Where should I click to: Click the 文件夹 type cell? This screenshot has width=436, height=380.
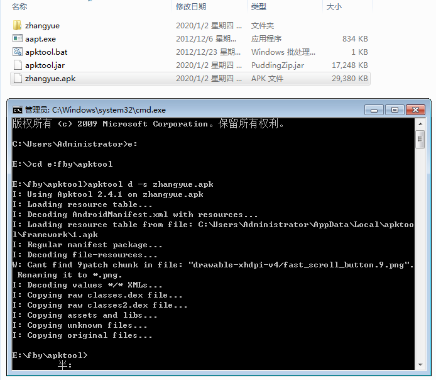[263, 26]
